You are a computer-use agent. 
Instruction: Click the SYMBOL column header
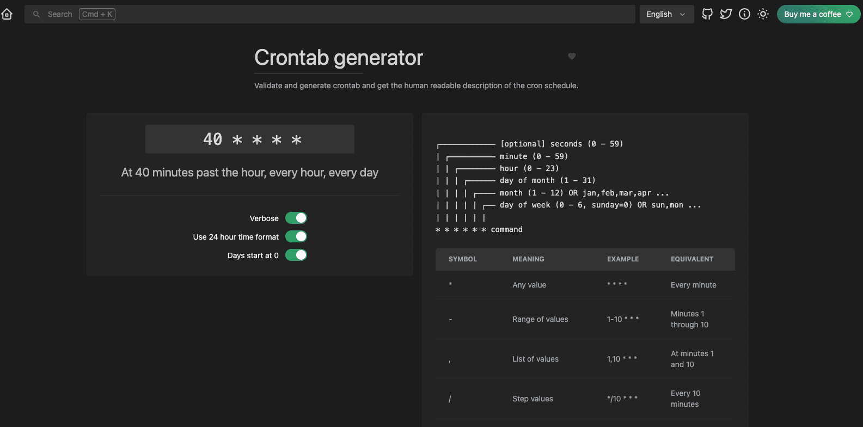point(463,259)
